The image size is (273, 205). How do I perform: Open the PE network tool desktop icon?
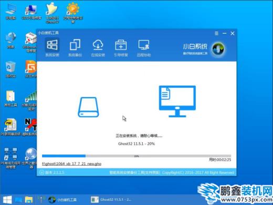point(10,127)
